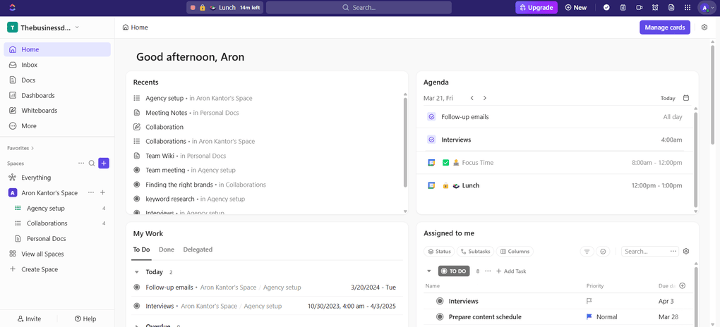The image size is (720, 327).
Task: Open workspace switcher chevron next to Thebusinessd...
Action: tap(77, 27)
